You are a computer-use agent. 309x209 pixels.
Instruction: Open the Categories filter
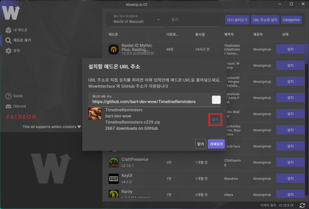tap(291, 20)
